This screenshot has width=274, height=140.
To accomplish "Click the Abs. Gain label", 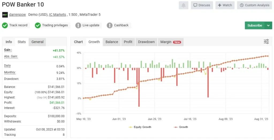I will coord(11,57).
